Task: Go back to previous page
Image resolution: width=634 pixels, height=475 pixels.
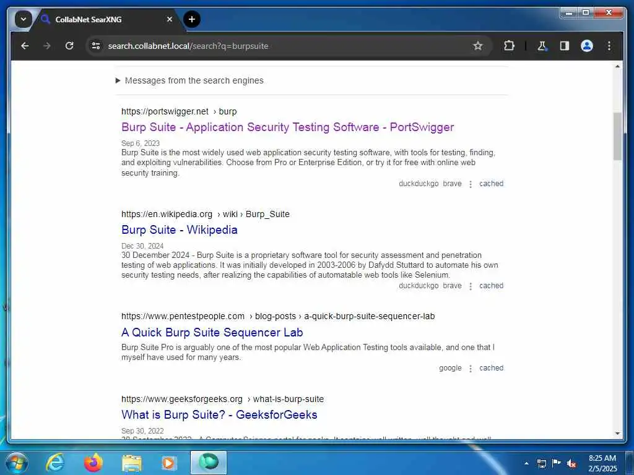Action: 25,46
